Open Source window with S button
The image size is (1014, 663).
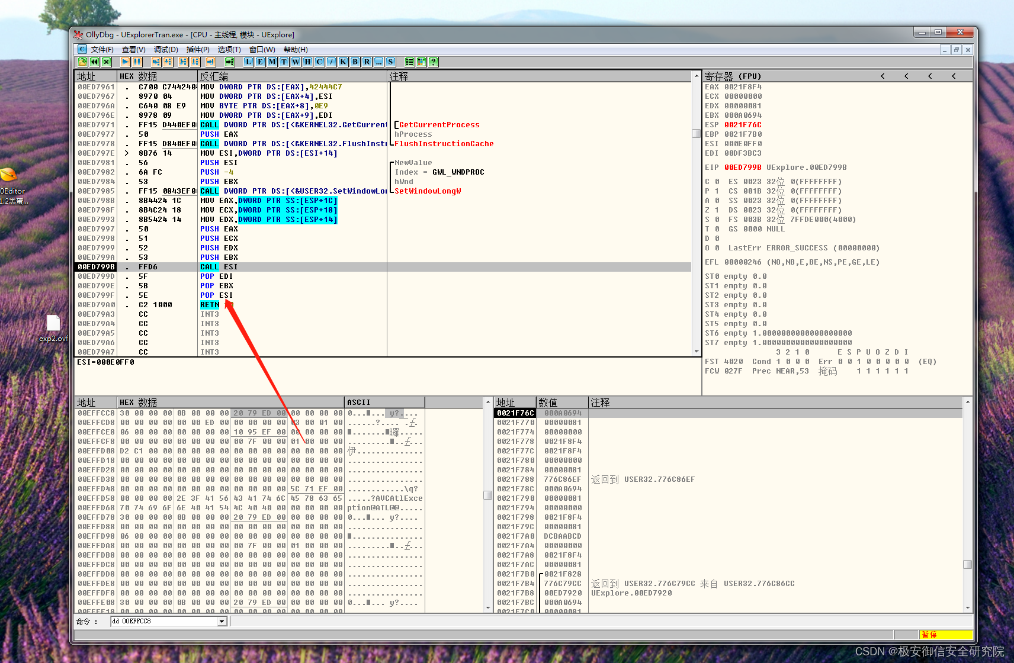tap(391, 62)
